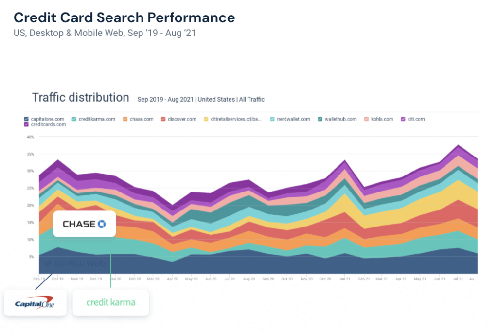Click the Credit Card Search Performance title

(x=124, y=18)
